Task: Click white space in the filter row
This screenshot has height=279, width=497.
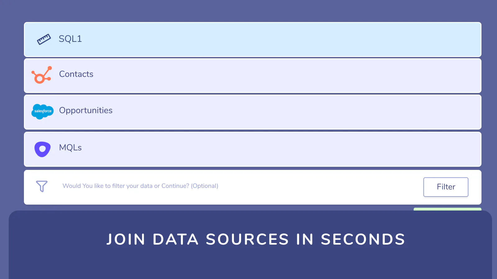Action: (320, 187)
